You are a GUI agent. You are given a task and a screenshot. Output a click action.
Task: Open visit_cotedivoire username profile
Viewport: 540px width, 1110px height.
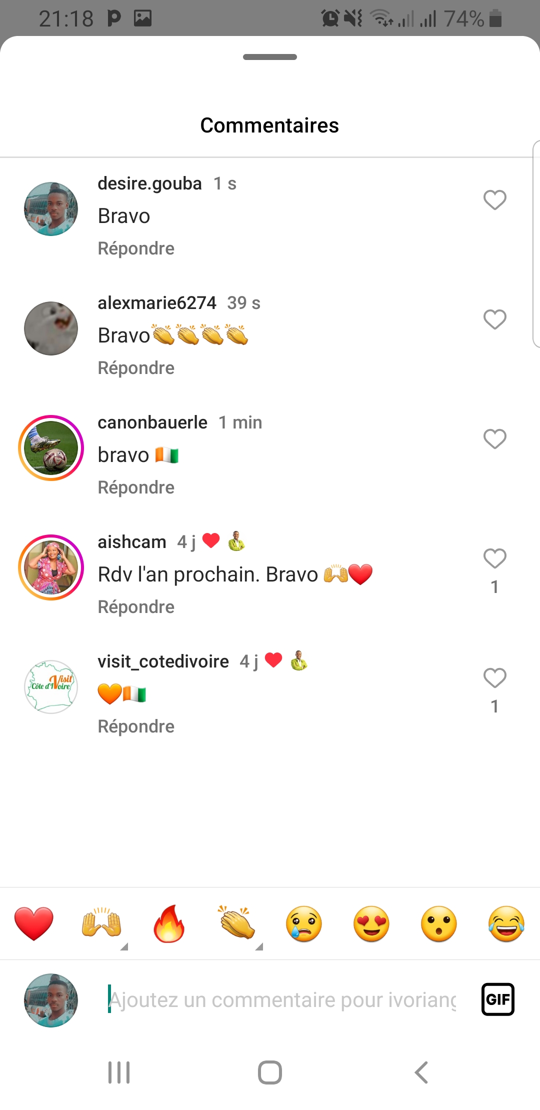pos(163,661)
